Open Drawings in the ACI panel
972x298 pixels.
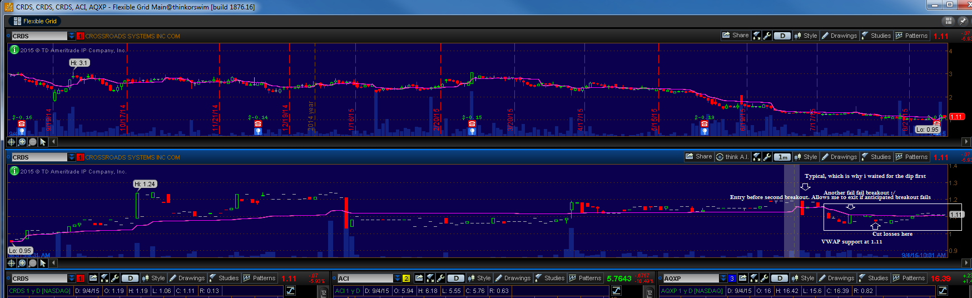tap(513, 278)
